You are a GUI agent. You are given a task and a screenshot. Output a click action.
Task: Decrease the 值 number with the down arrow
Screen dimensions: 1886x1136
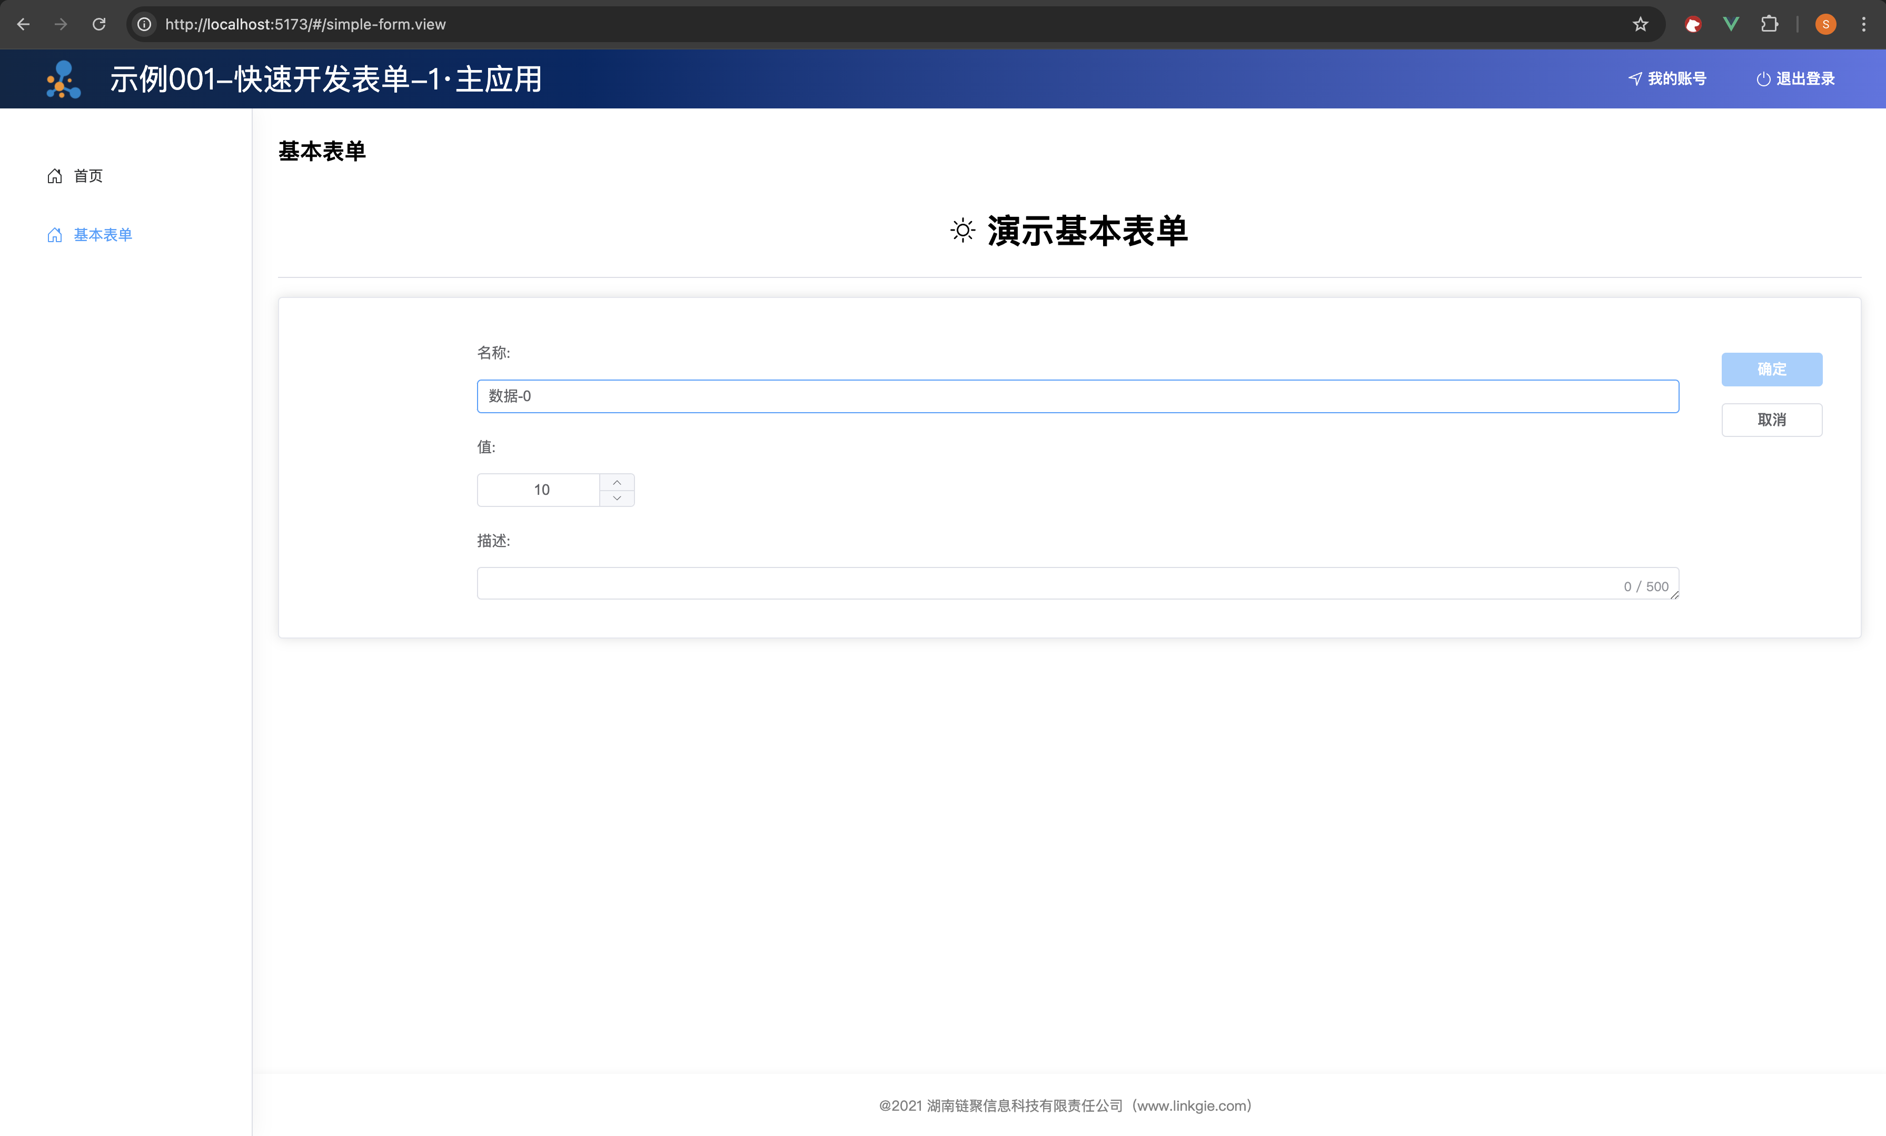click(617, 499)
